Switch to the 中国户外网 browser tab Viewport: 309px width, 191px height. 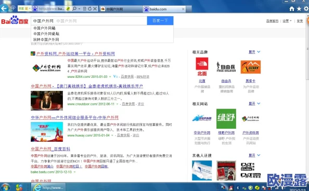click(x=121, y=9)
